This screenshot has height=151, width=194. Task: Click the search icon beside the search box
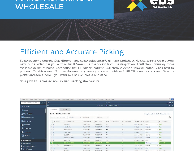tap(41, 103)
